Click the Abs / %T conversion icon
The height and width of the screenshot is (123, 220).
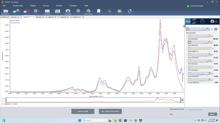[x=130, y=12]
